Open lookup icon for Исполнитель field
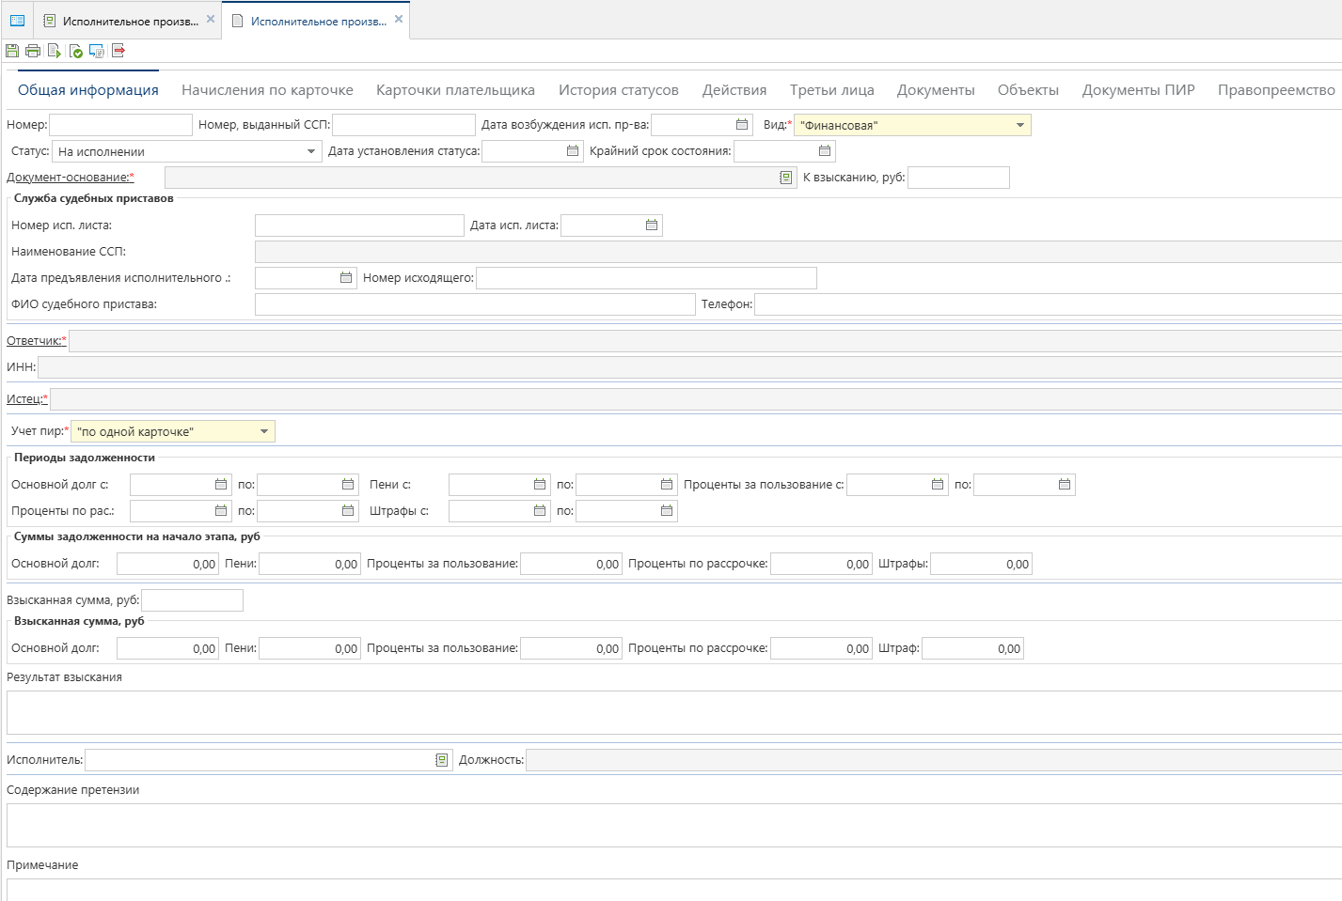 442,760
